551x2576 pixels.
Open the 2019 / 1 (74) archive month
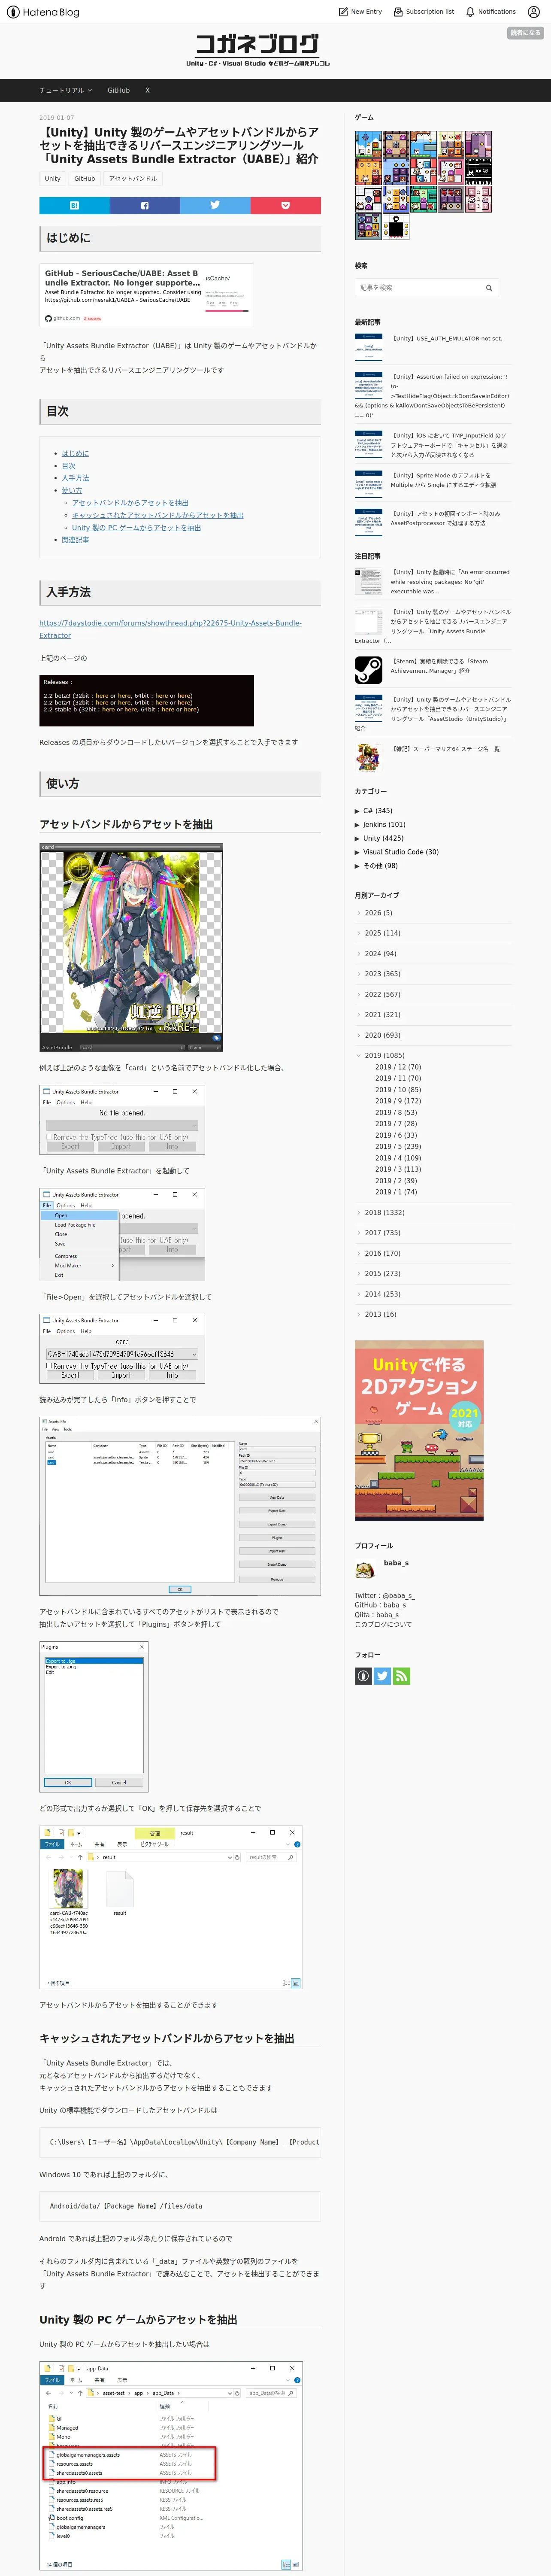pos(396,1192)
